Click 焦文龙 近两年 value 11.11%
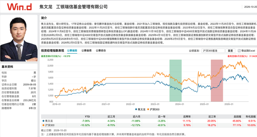Viewport: 257px width, 137px height. click(x=187, y=121)
